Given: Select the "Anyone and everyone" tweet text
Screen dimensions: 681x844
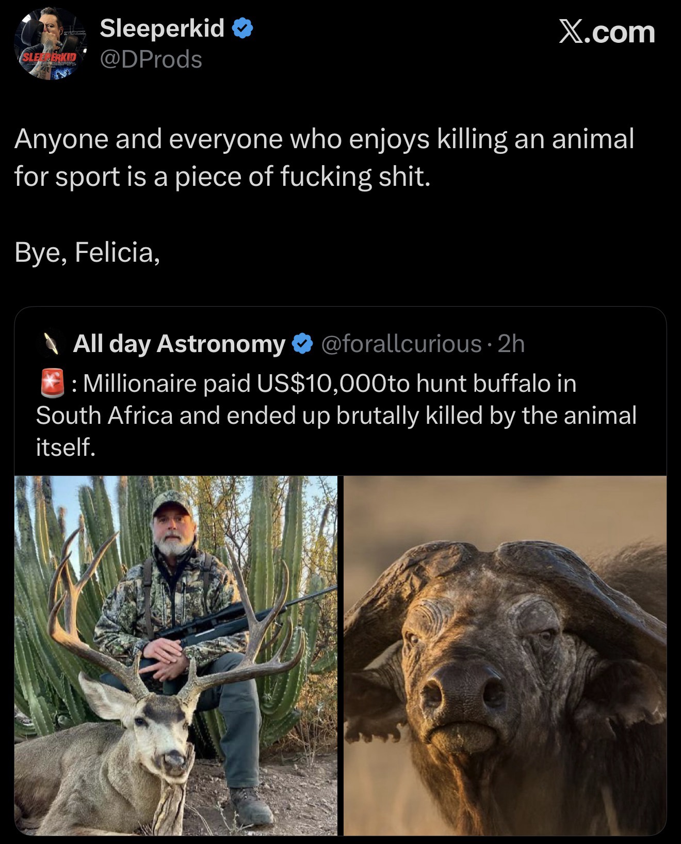Looking at the screenshot, I should (x=324, y=139).
